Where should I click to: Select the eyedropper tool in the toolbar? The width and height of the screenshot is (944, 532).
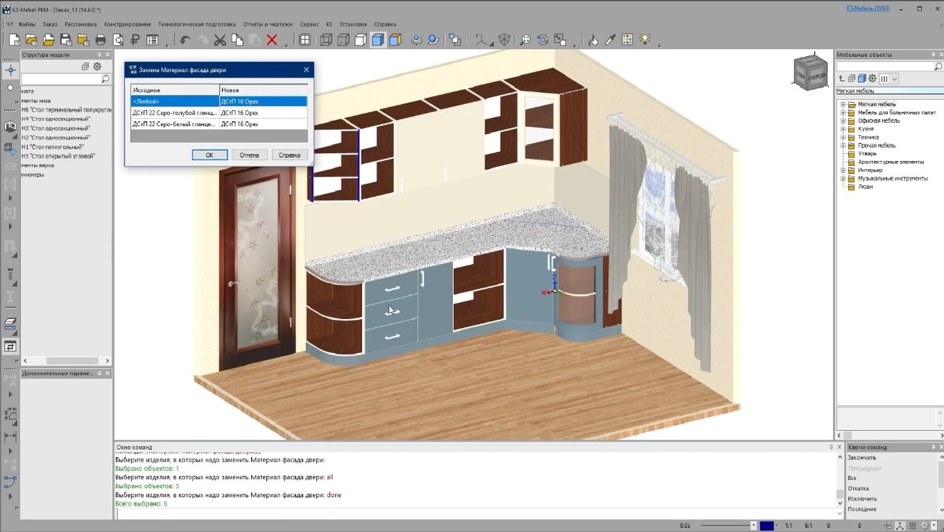[610, 40]
